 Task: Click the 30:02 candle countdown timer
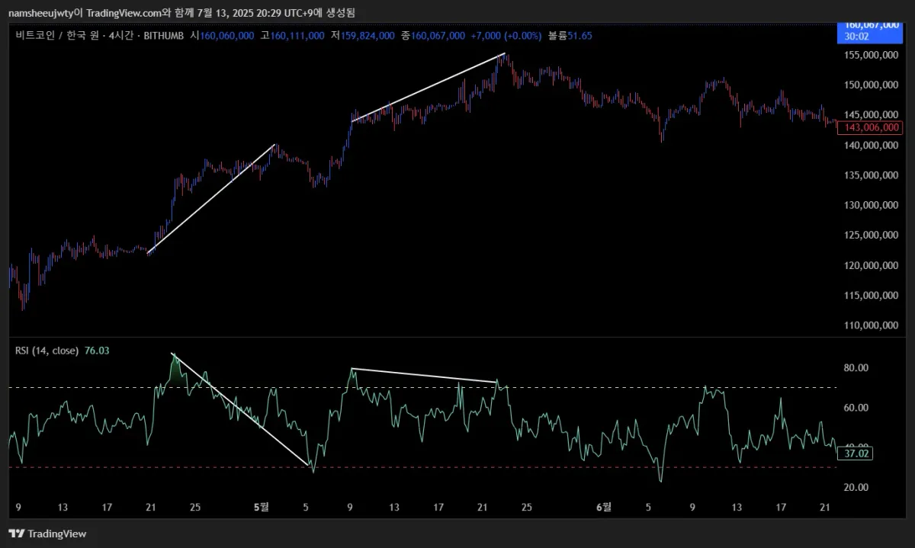coord(852,37)
